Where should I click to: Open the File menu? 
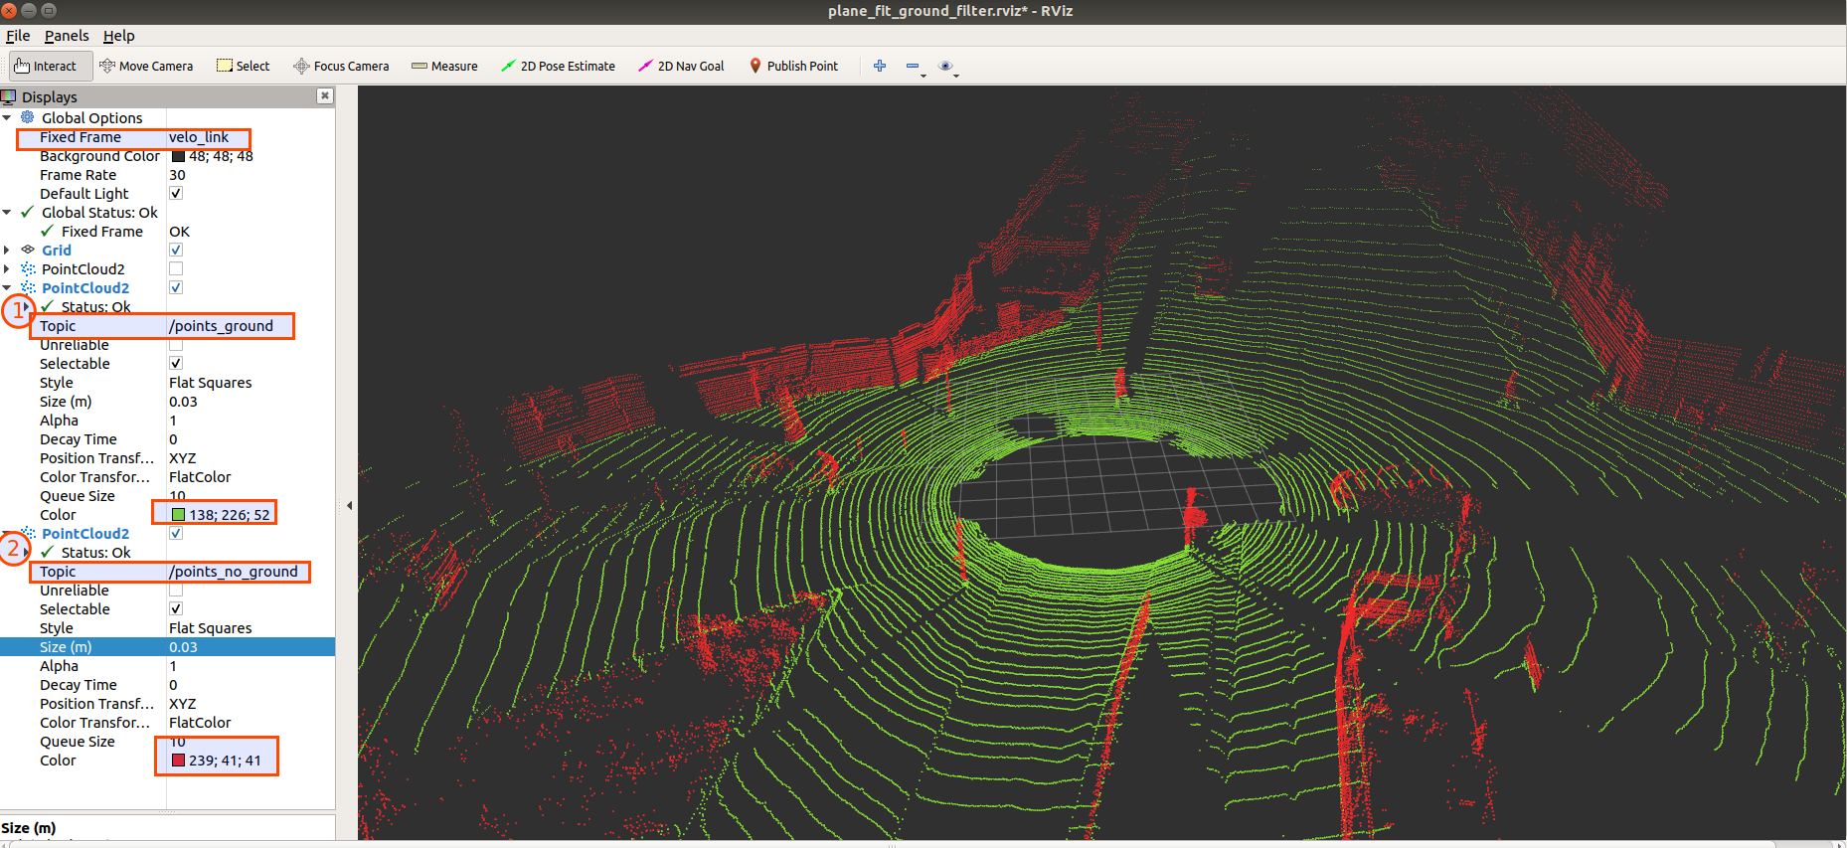pyautogui.click(x=18, y=36)
